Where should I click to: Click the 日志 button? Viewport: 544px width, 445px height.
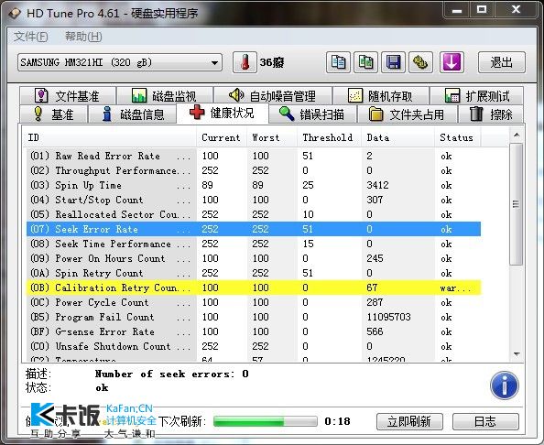tap(485, 421)
